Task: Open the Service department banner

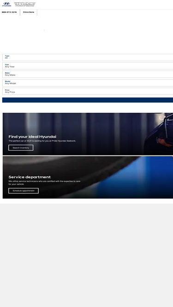Action: coord(88,177)
